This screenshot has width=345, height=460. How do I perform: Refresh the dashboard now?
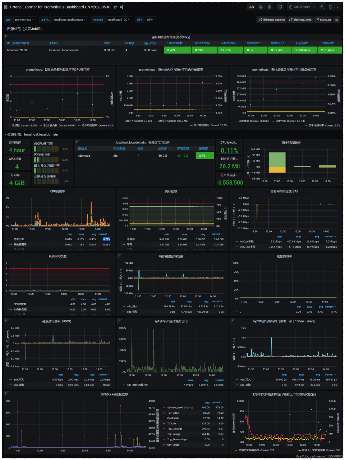click(331, 7)
